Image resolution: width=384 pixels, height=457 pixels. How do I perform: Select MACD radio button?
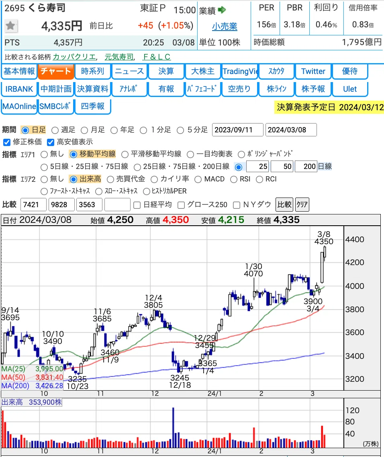click(x=198, y=179)
